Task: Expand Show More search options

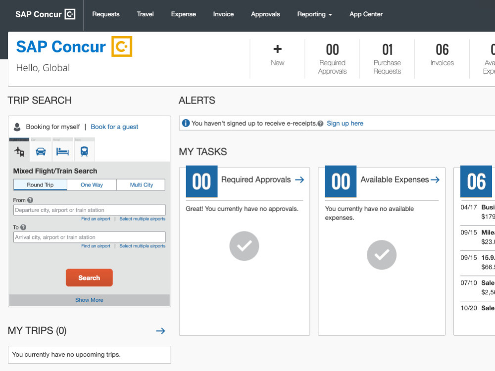Action: tap(89, 300)
